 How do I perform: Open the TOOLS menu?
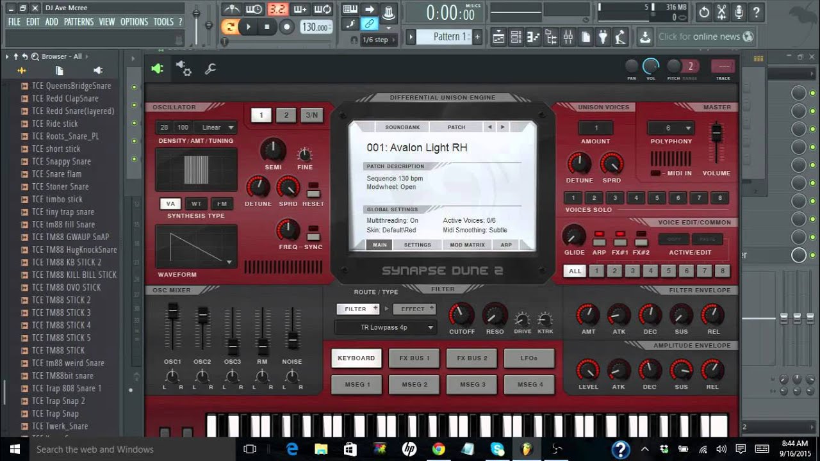[x=163, y=22]
